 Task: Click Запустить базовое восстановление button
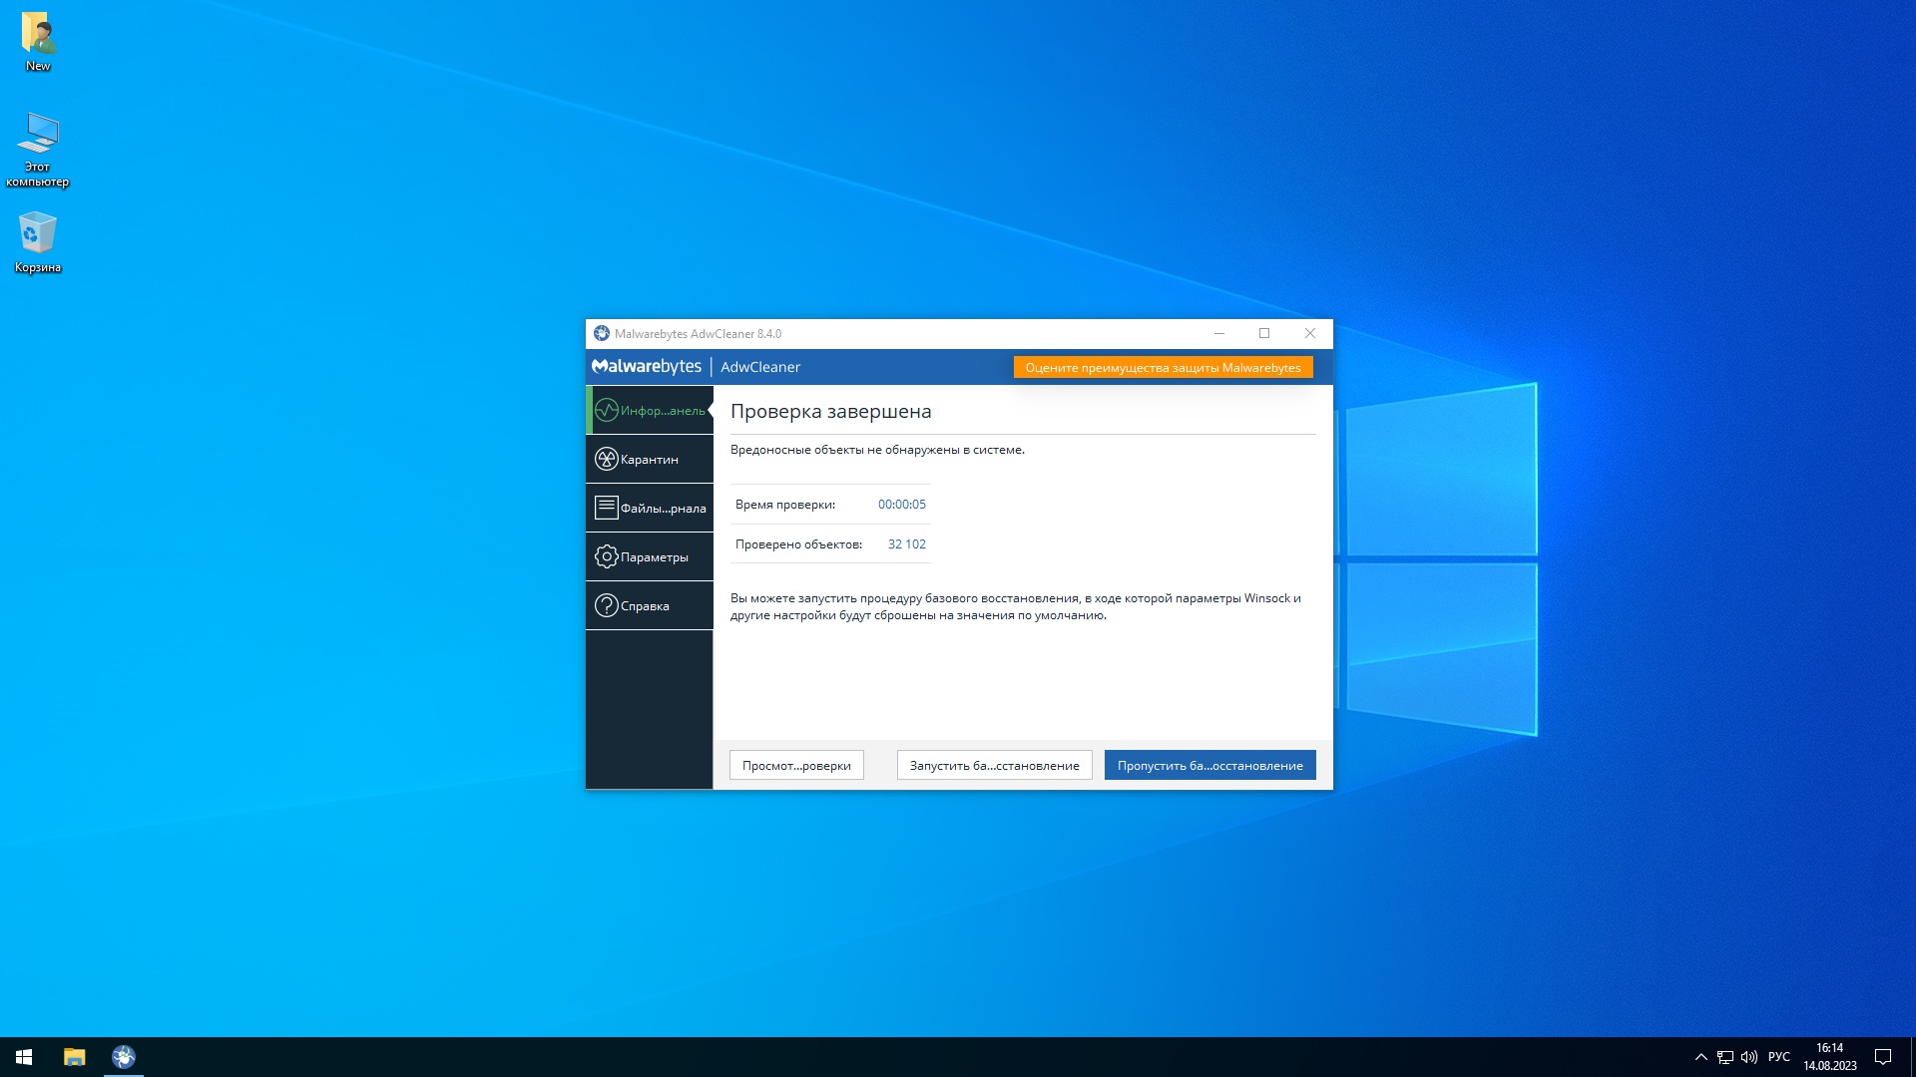click(994, 765)
